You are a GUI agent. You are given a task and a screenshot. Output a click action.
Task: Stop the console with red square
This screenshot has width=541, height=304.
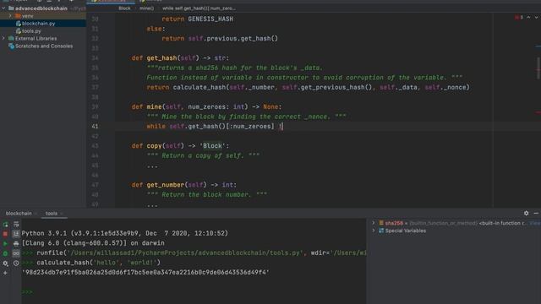point(5,234)
